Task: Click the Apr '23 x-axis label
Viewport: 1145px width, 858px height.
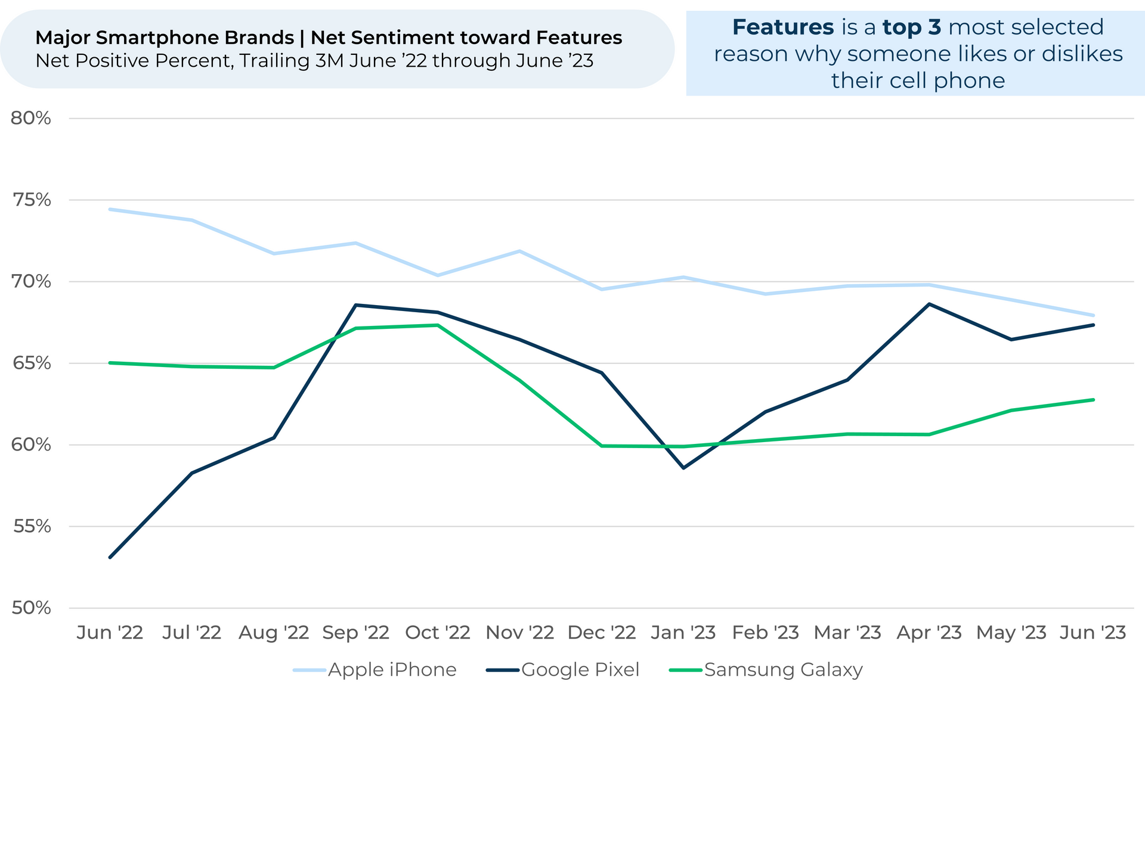Action: pos(930,633)
